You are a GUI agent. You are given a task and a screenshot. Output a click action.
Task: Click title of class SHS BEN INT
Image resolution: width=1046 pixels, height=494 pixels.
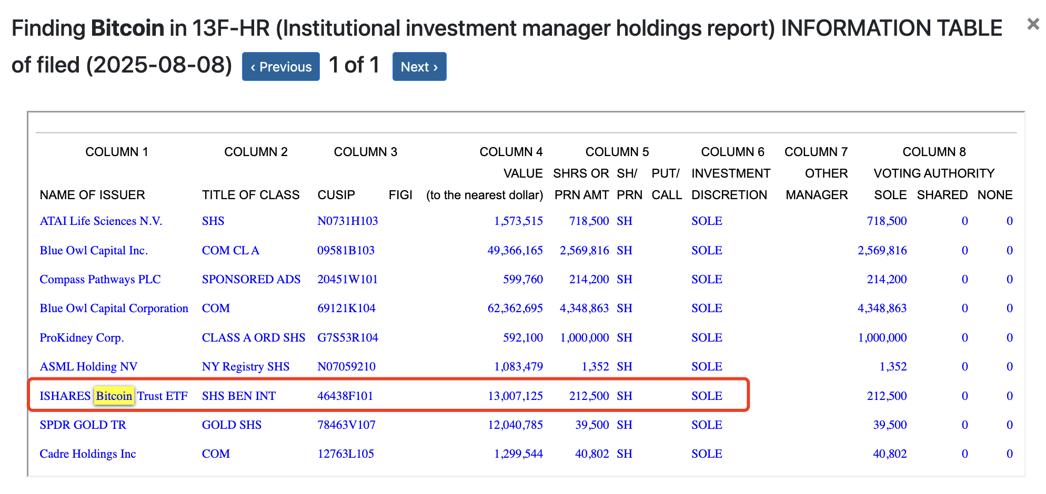click(239, 396)
